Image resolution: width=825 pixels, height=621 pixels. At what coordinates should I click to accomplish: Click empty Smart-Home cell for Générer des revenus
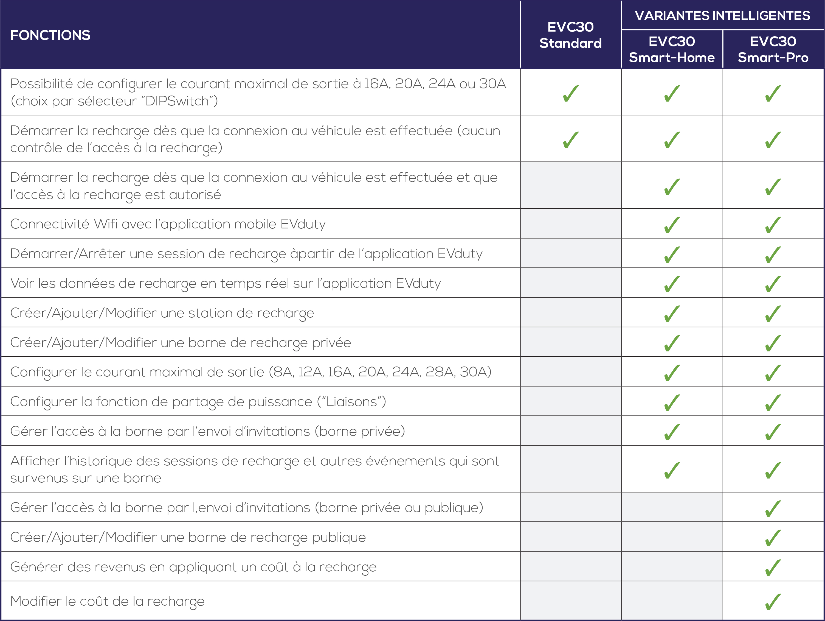(672, 567)
